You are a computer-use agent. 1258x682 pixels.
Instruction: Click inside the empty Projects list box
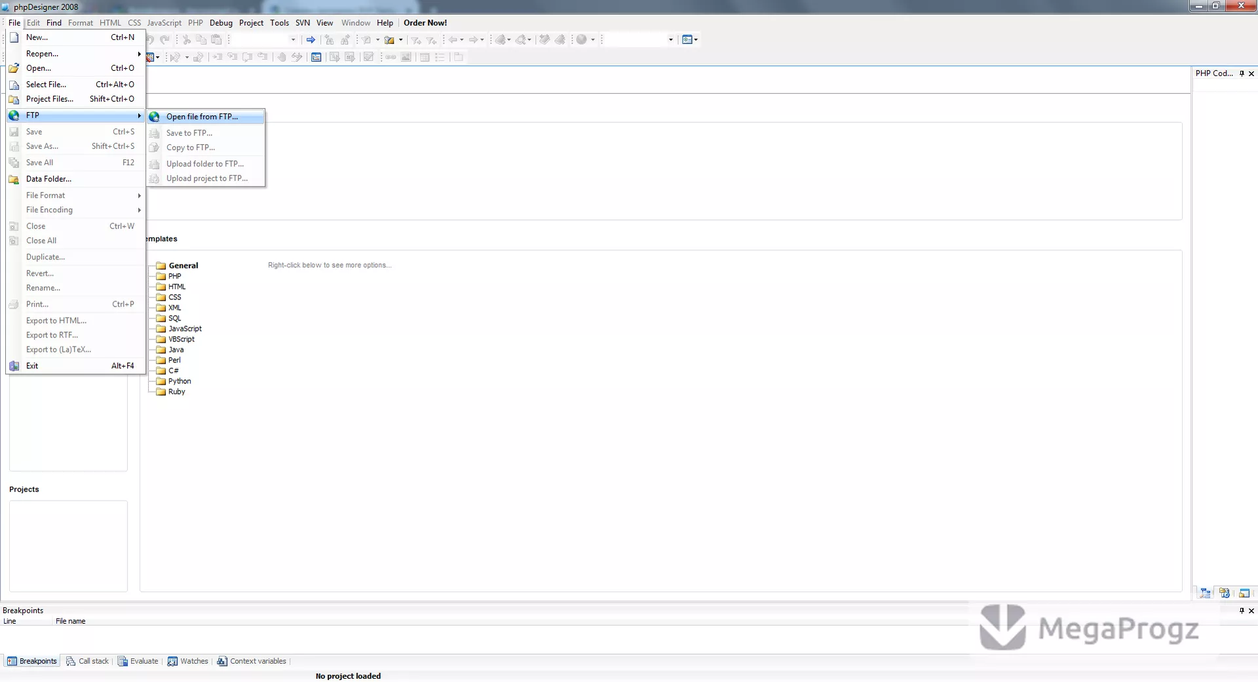[x=68, y=546]
